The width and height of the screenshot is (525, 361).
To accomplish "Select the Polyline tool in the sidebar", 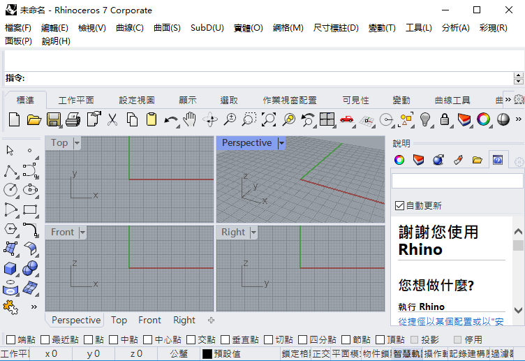I will pos(10,171).
